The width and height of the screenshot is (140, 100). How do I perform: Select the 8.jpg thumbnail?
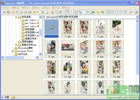pos(100,47)
